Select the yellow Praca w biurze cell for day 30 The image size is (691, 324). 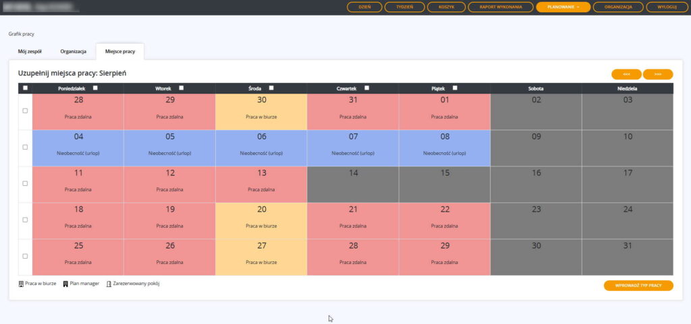click(x=261, y=111)
